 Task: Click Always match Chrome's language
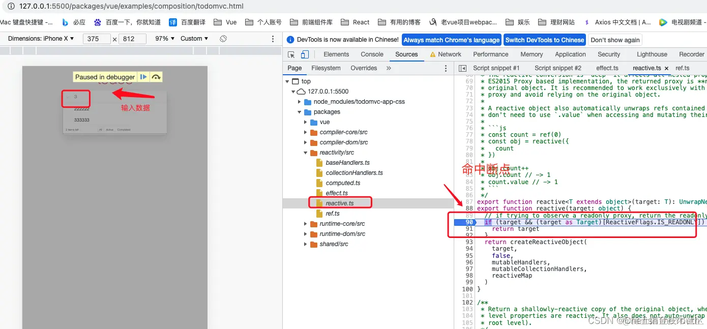pos(452,40)
